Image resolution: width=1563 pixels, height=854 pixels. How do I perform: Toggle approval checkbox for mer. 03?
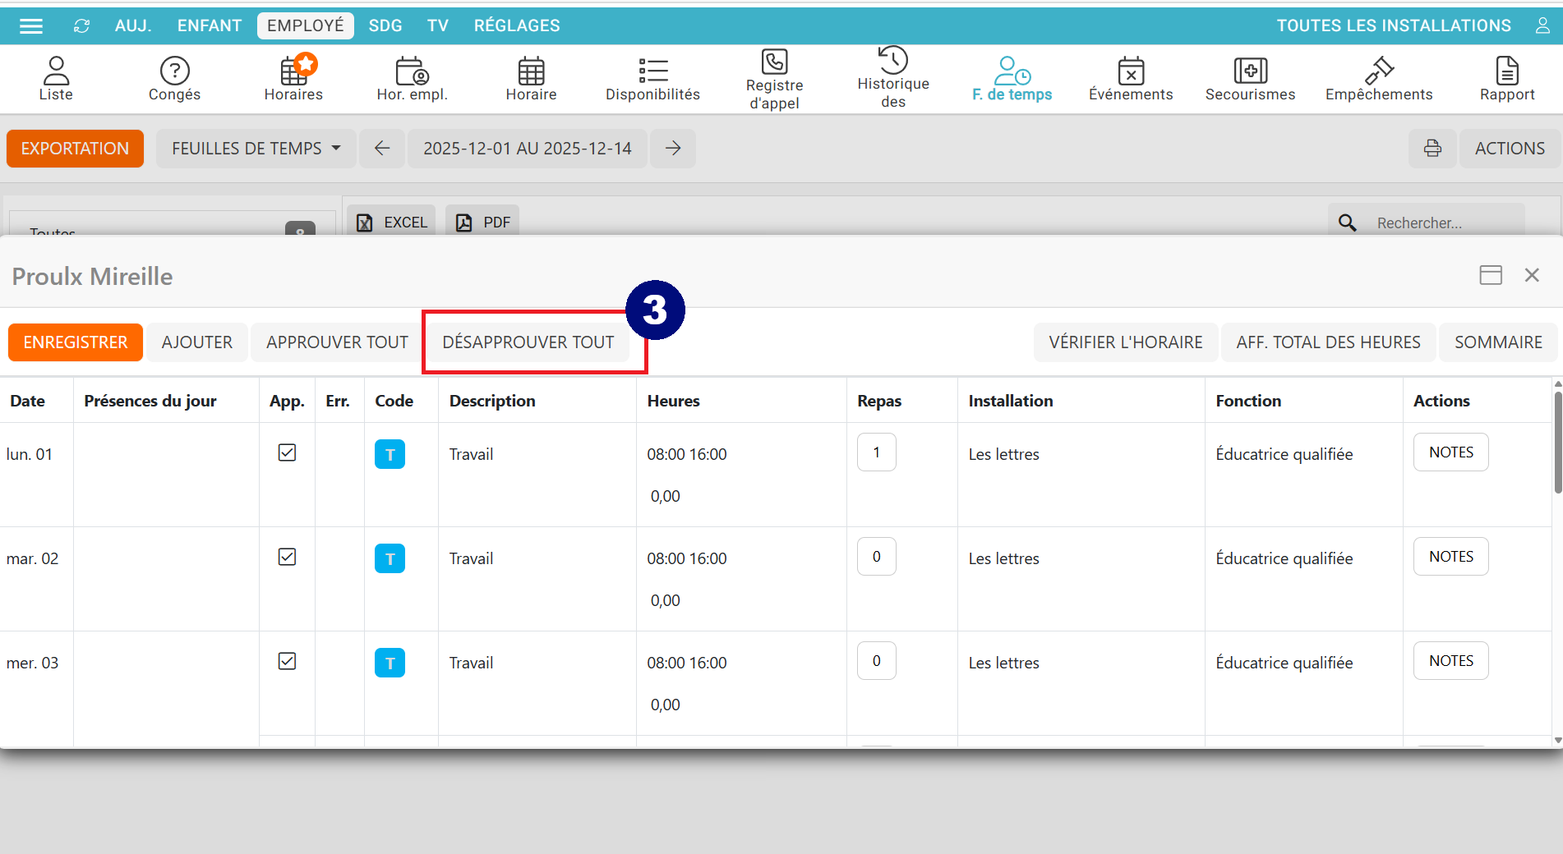click(287, 661)
